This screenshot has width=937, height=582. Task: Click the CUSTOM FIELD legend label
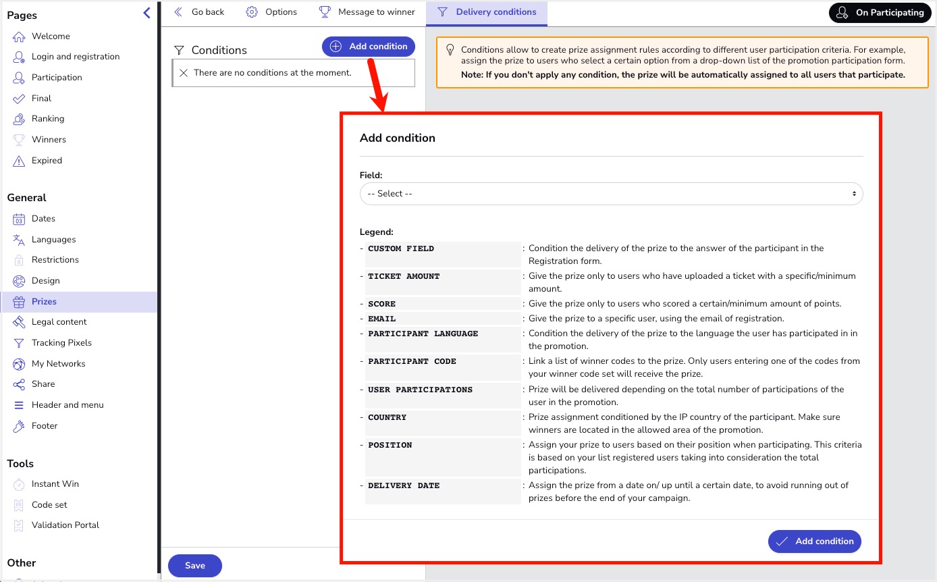pyautogui.click(x=401, y=248)
